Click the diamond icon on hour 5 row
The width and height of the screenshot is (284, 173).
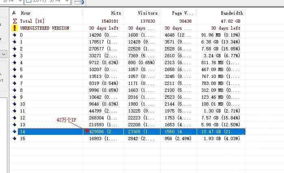click(15, 69)
